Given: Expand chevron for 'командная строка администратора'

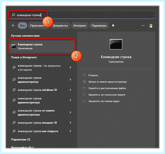Looking at the screenshot, I should 70,100.
